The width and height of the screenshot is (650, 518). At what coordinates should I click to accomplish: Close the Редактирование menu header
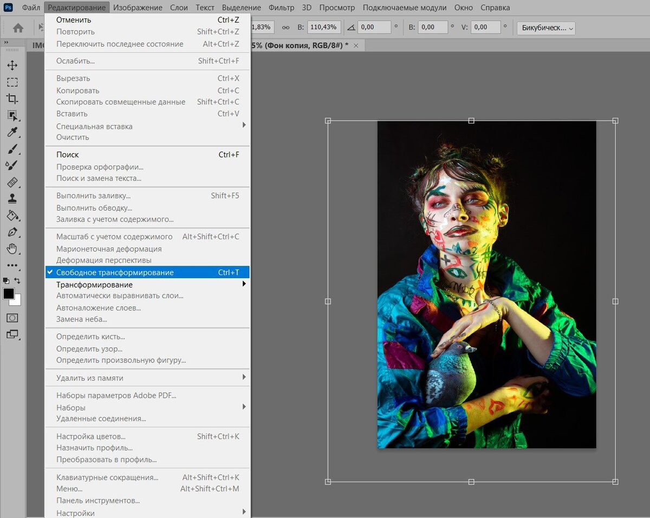pyautogui.click(x=76, y=8)
